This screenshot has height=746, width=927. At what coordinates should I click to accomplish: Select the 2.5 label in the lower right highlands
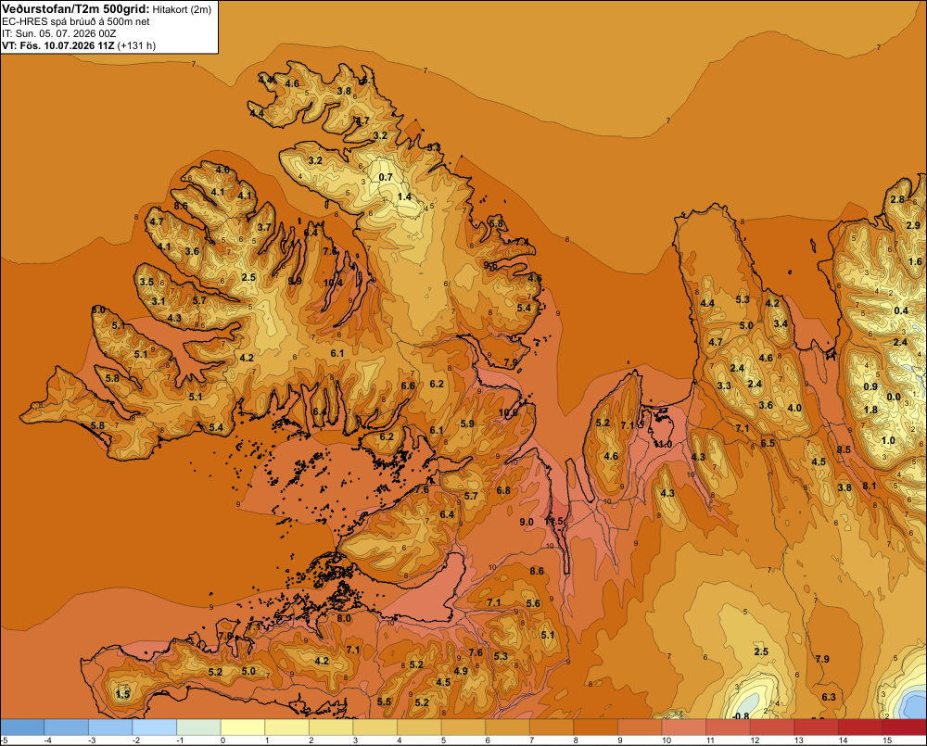[x=761, y=651]
